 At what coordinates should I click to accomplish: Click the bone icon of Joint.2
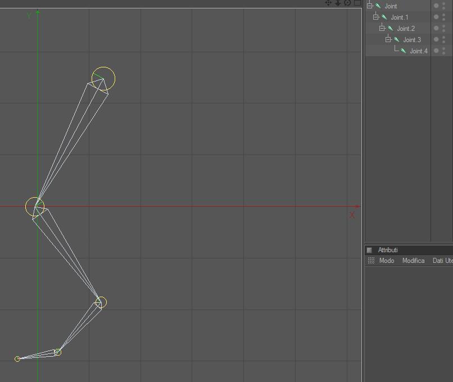(391, 28)
